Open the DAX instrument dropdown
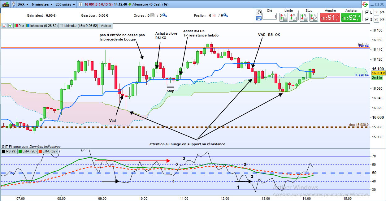This screenshot has width=386, height=201. click(x=24, y=4)
